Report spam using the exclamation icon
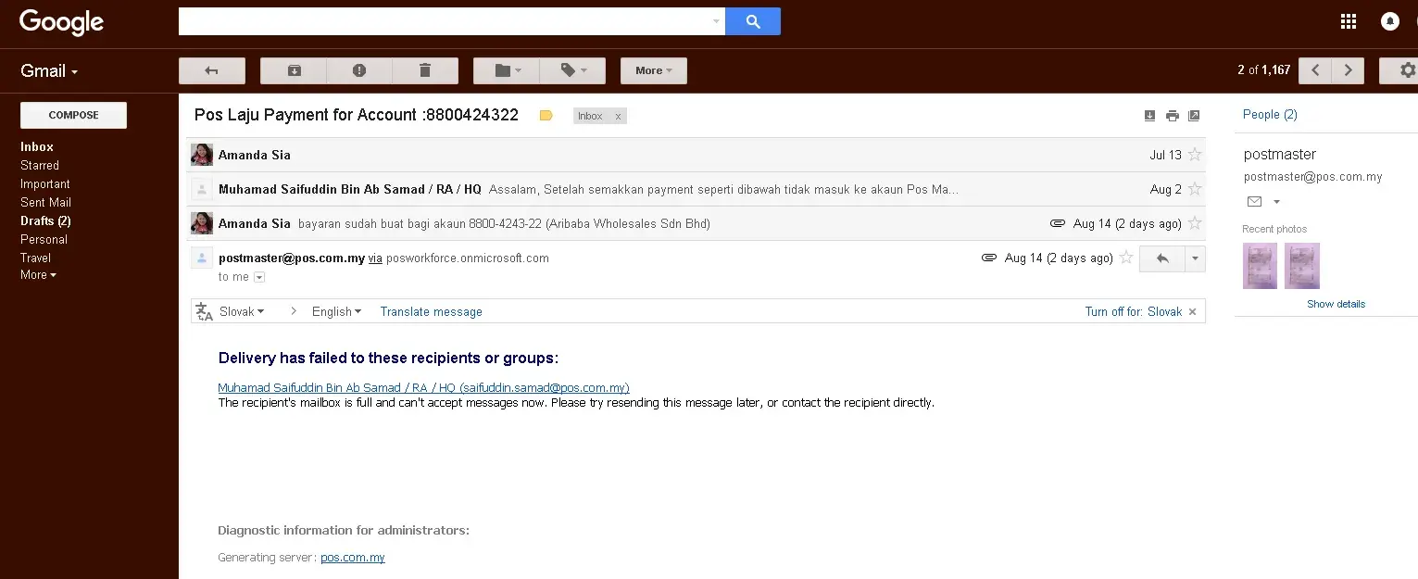 [359, 71]
